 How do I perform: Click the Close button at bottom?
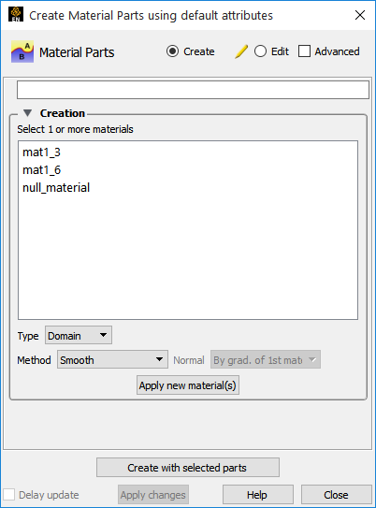[x=337, y=495]
